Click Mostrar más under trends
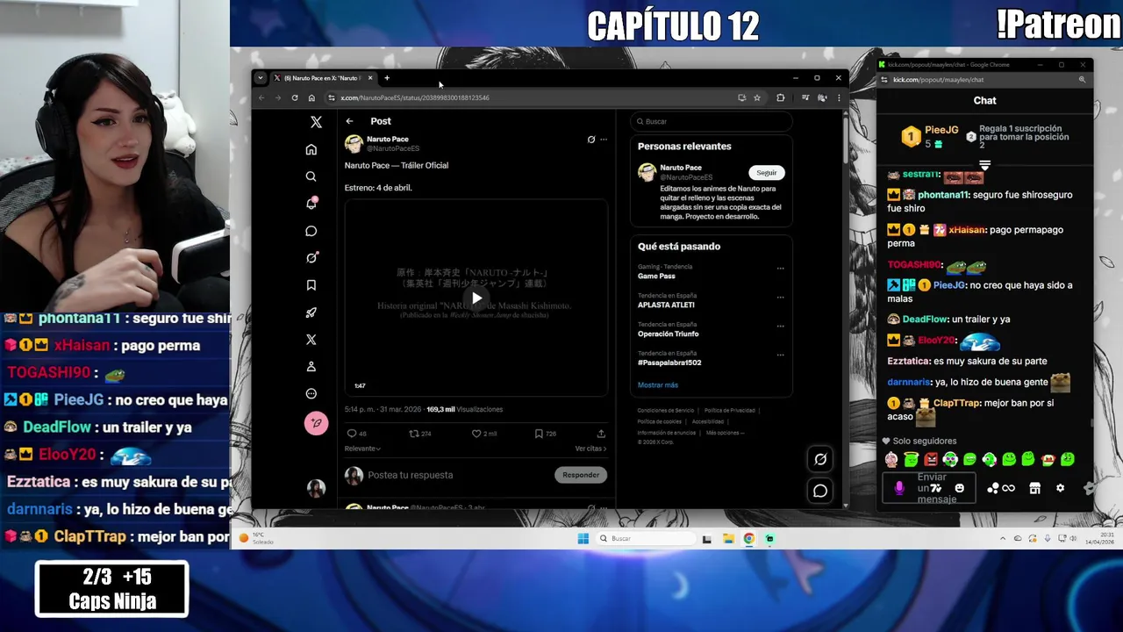This screenshot has height=632, width=1123. click(658, 384)
